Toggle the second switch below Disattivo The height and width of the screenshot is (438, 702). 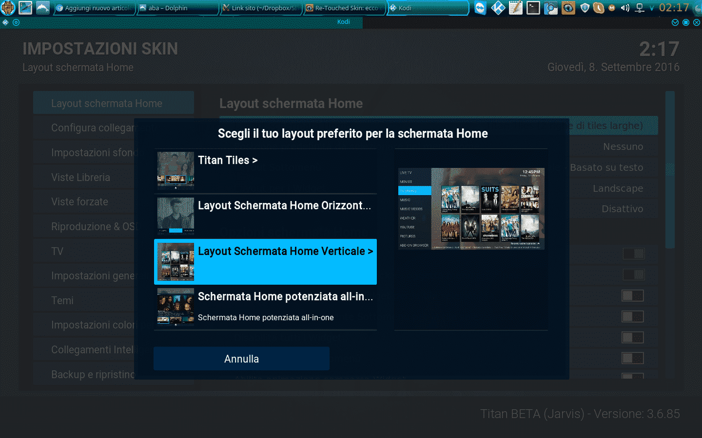pos(633,274)
